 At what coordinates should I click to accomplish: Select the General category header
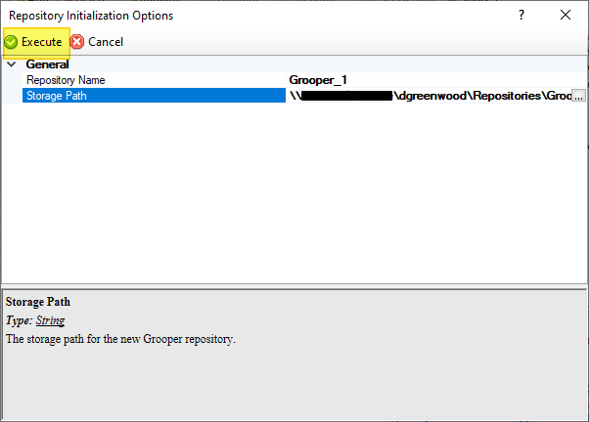[x=46, y=64]
